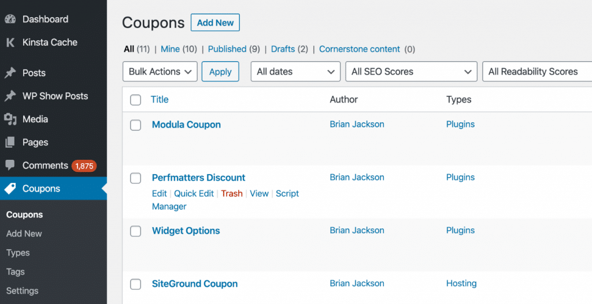Click the Add New coupon button

[215, 22]
